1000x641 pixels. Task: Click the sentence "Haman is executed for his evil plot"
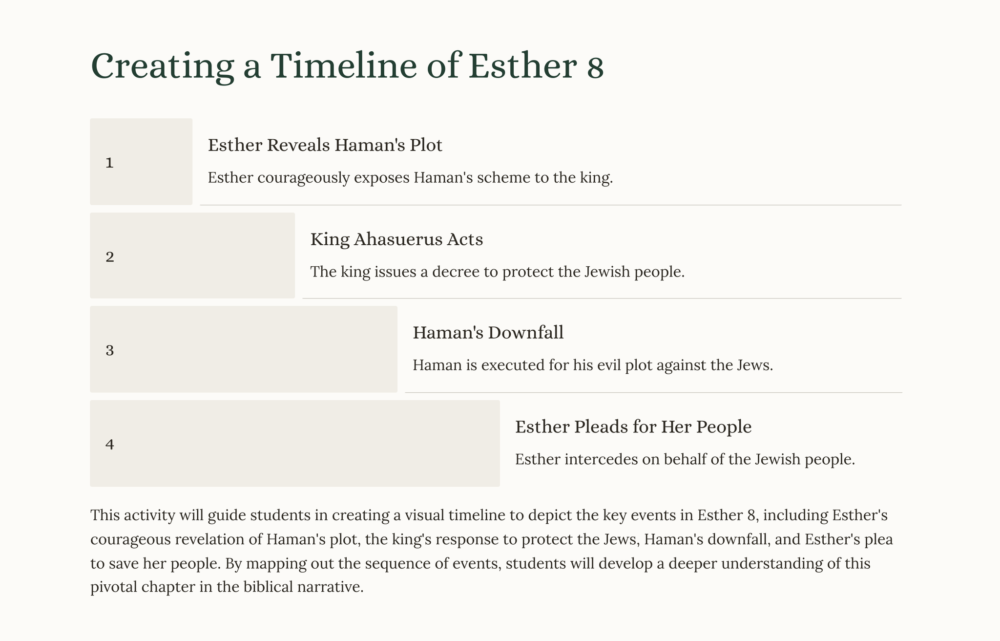point(592,365)
